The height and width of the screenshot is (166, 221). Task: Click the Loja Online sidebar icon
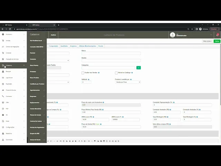(3, 77)
